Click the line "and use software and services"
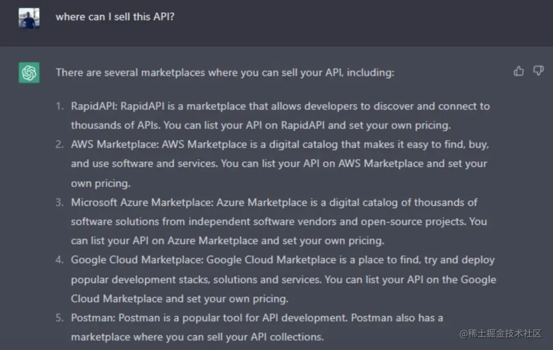 click(x=279, y=164)
